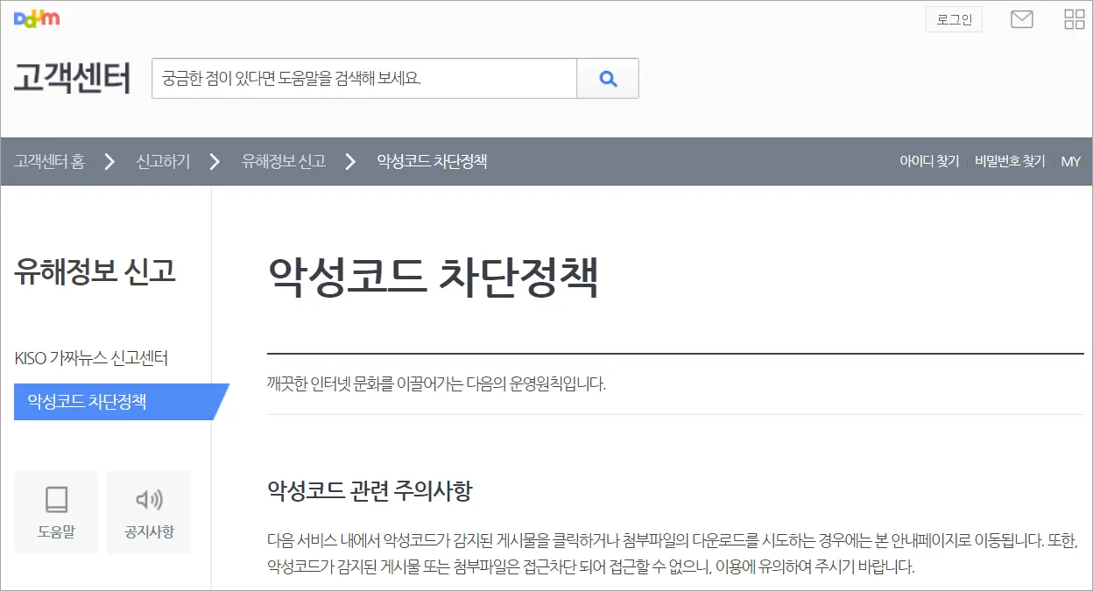The height and width of the screenshot is (591, 1093).
Task: Open the mail envelope icon
Action: [1021, 18]
